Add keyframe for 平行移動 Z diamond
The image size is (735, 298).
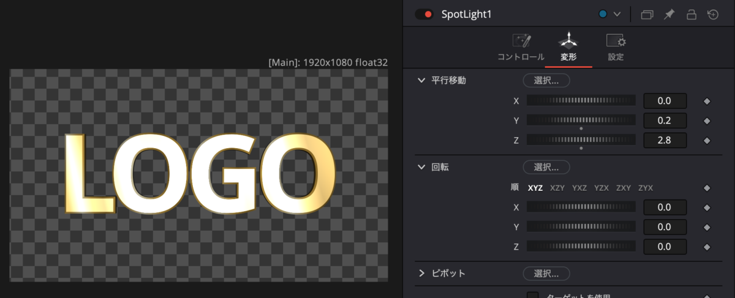706,140
